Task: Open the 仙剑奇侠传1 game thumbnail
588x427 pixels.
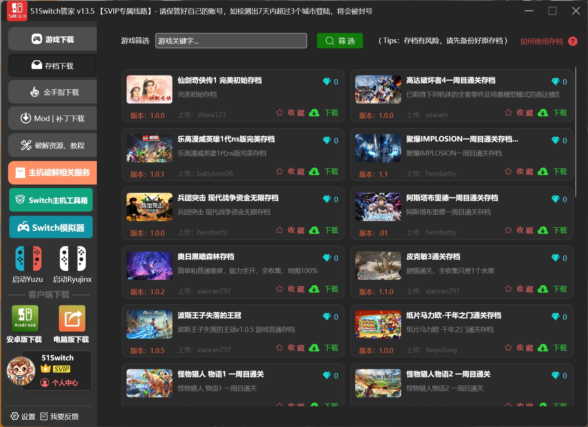Action: coord(149,89)
